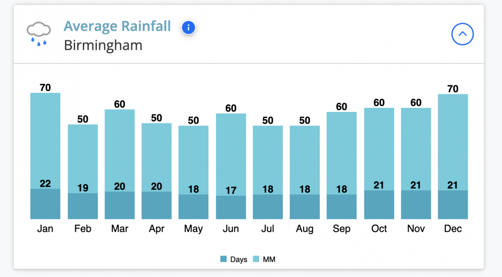Toggle the Days legend series
This screenshot has height=277, width=502.
pos(234,259)
